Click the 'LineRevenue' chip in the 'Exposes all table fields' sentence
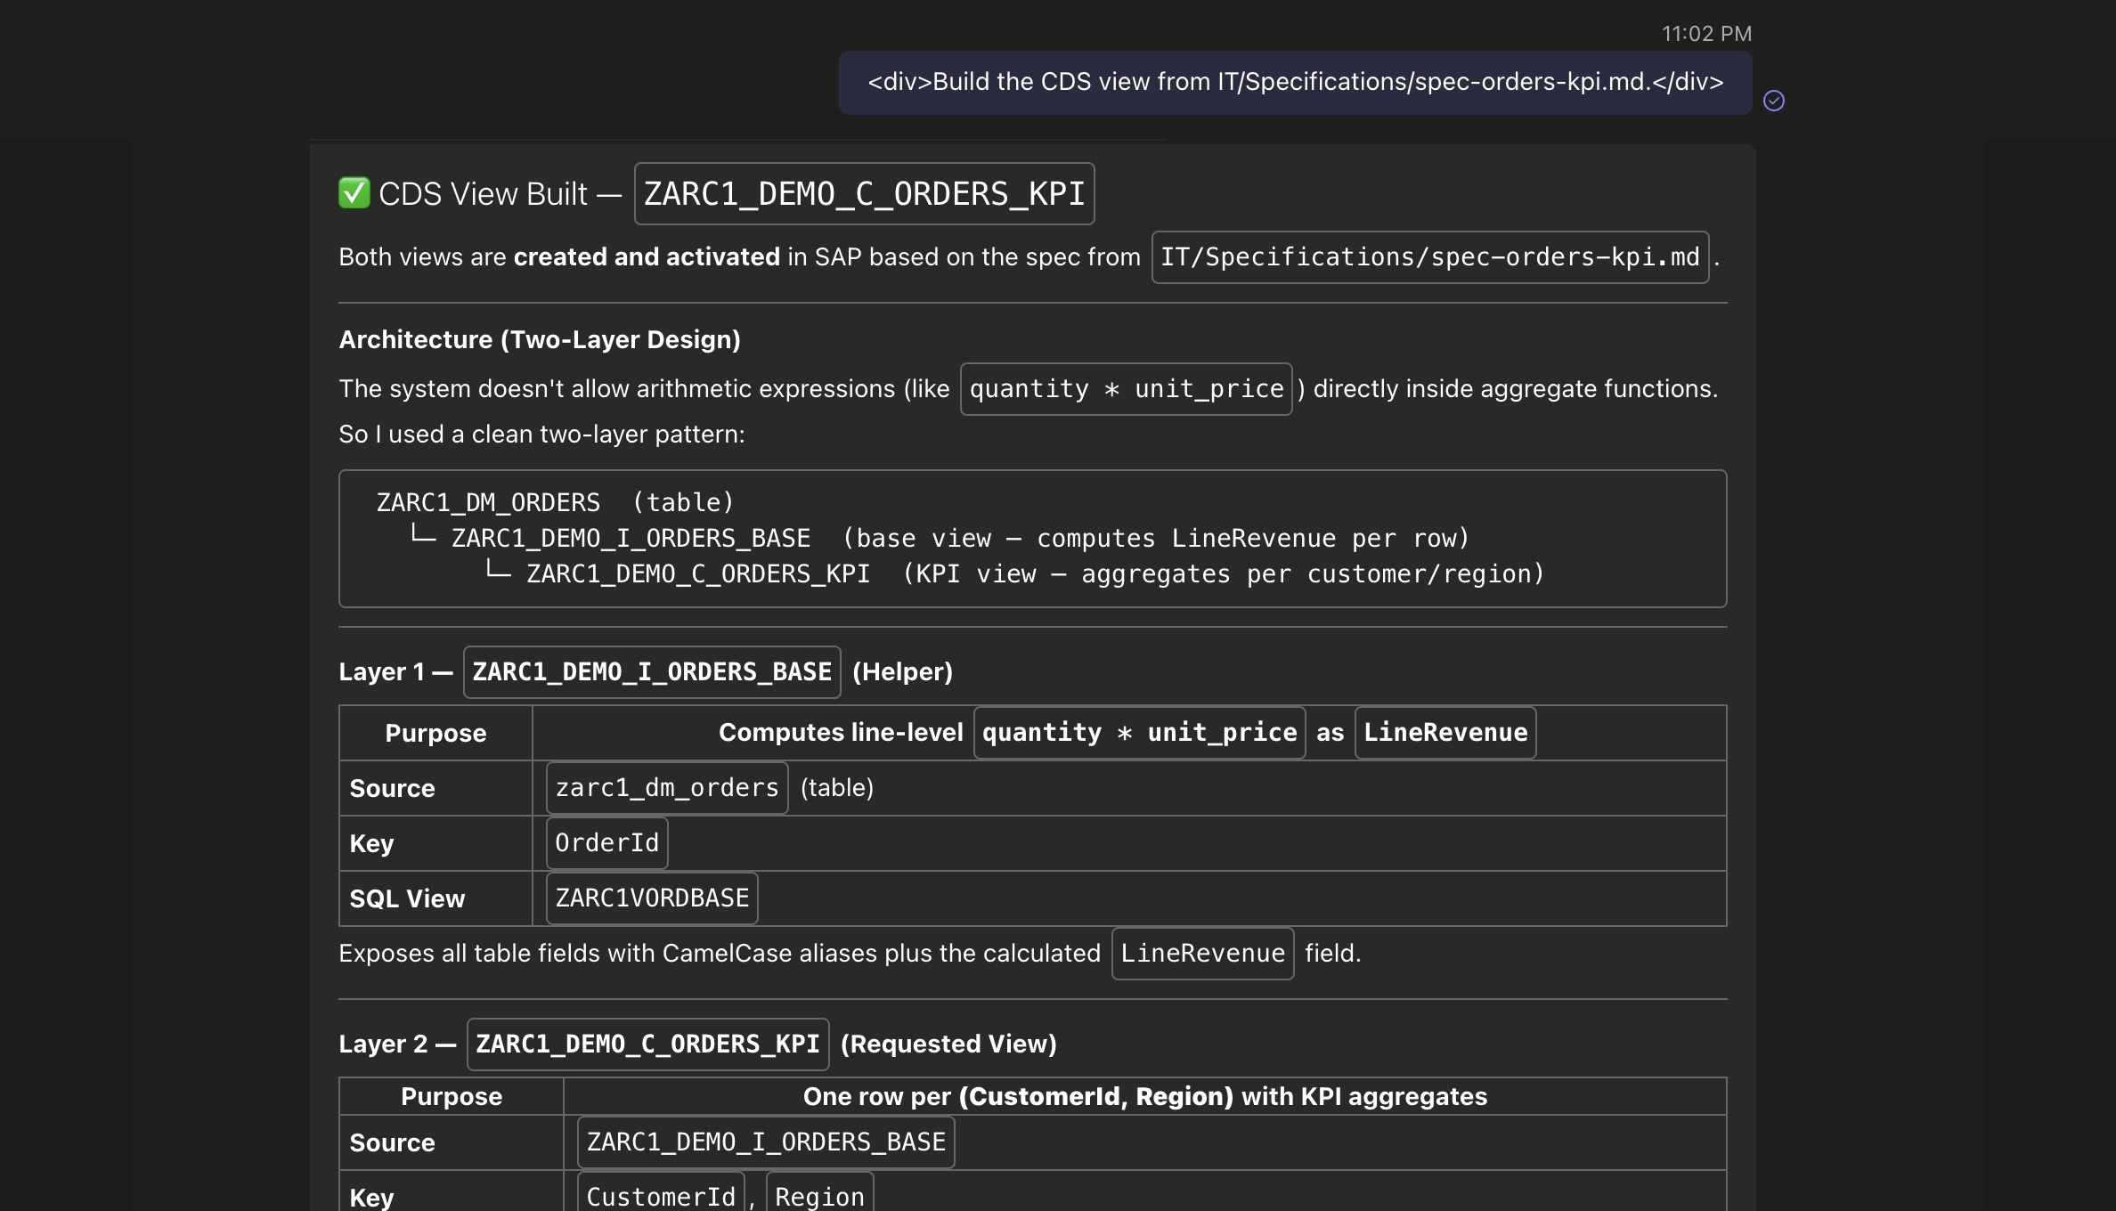This screenshot has height=1211, width=2116. pyautogui.click(x=1202, y=954)
